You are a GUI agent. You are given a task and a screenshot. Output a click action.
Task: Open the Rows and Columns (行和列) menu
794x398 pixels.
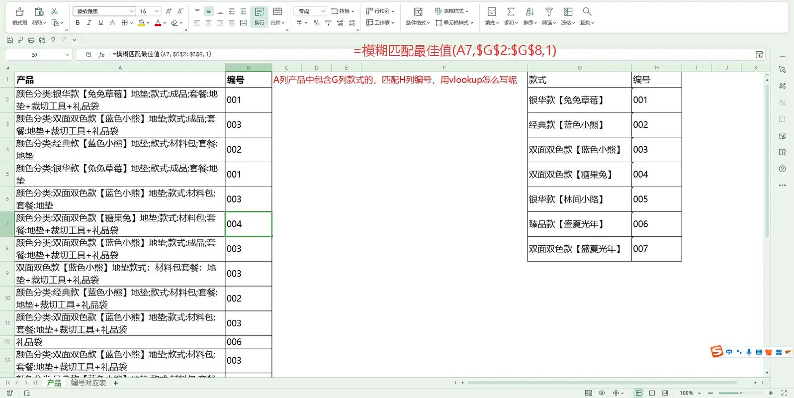[x=380, y=11]
